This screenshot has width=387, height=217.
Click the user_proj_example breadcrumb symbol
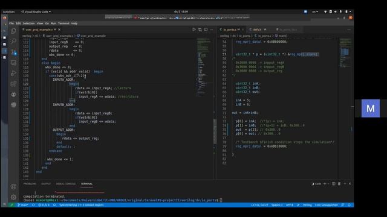(91, 36)
